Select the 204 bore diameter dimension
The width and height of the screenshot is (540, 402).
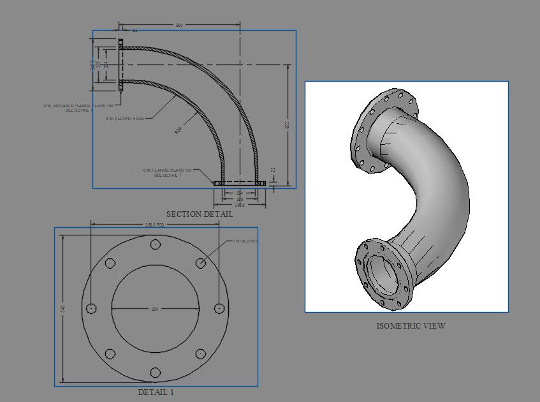pos(155,309)
